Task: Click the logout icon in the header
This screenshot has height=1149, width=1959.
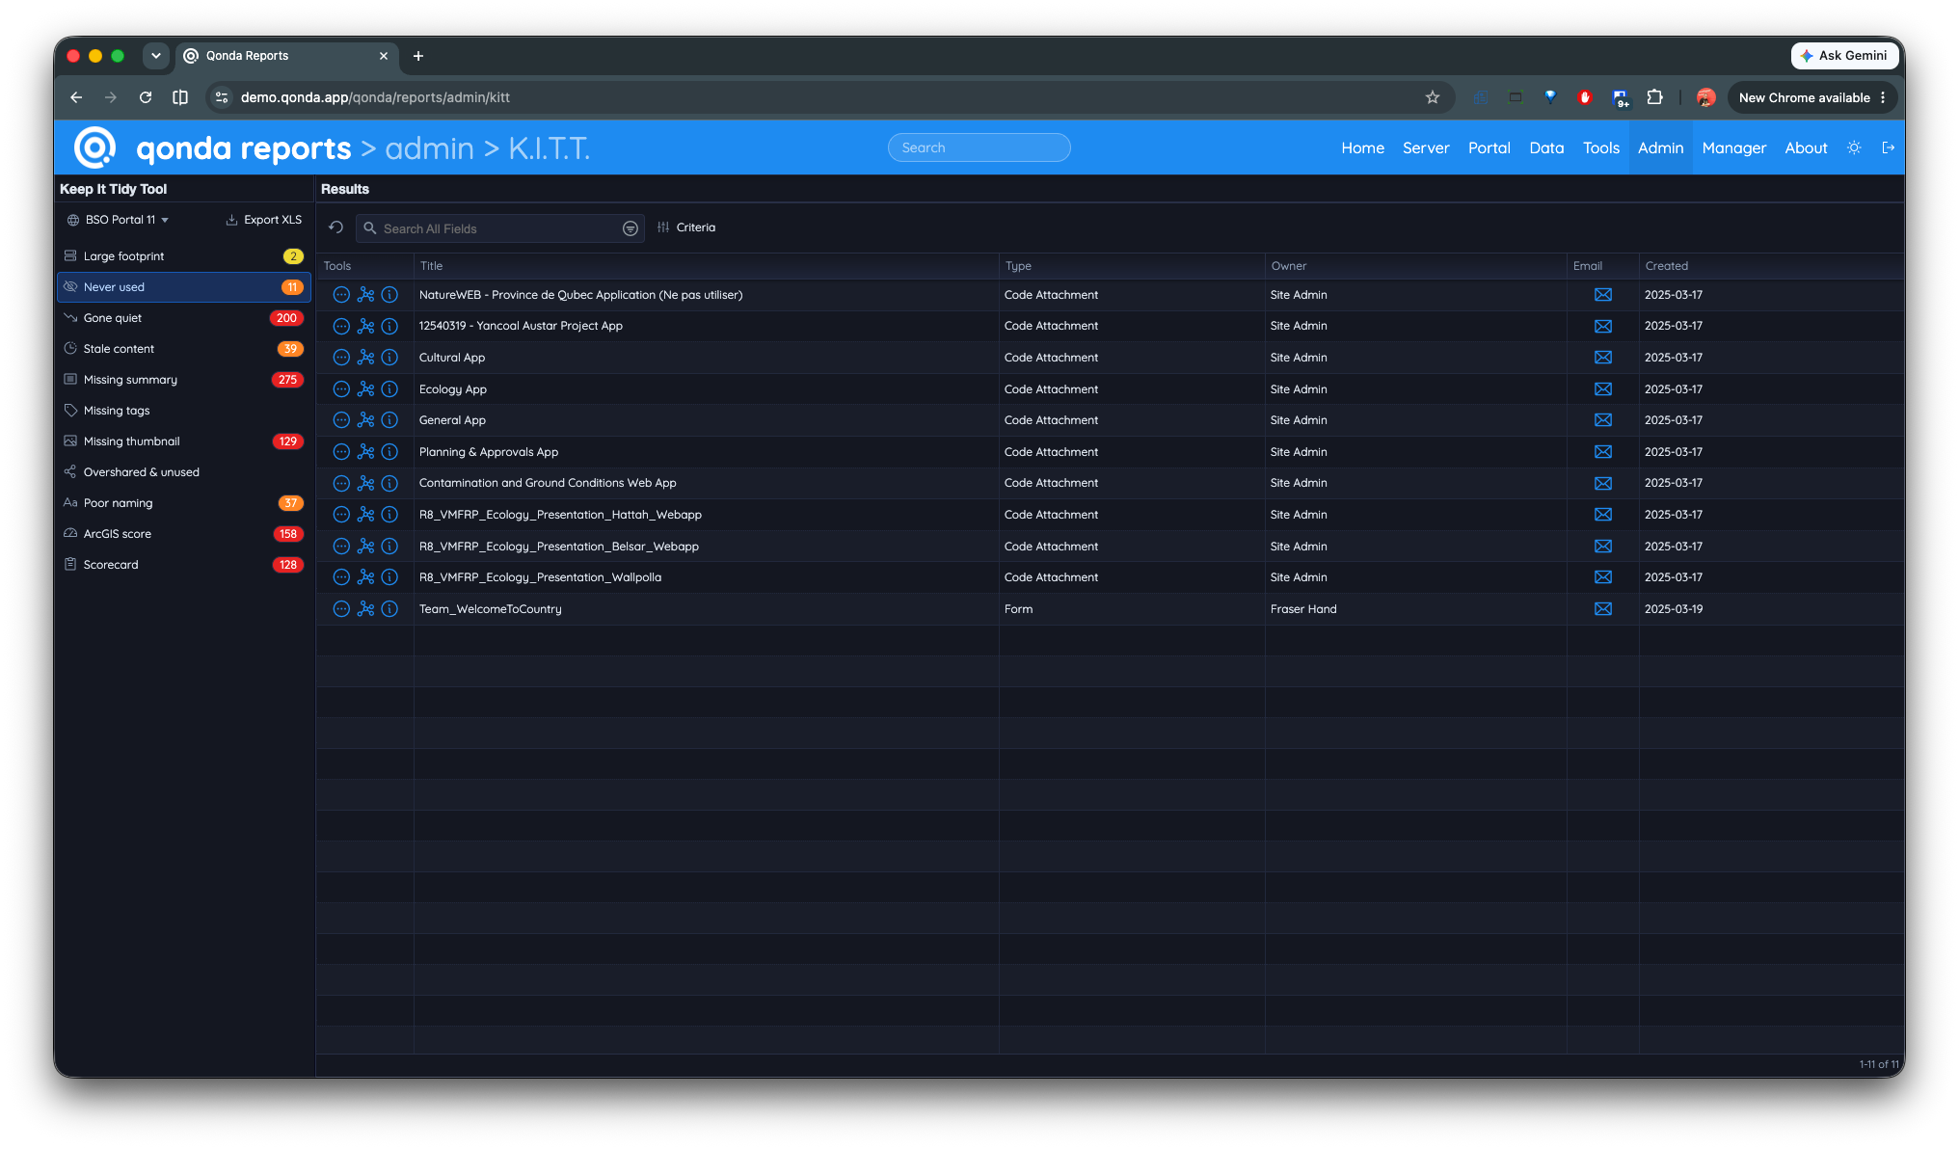Action: [1888, 147]
